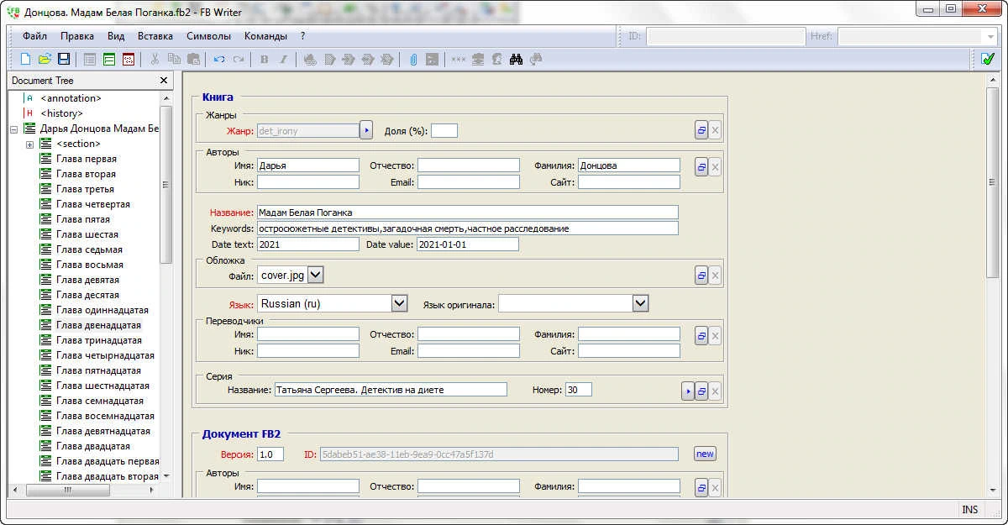
Task: Open the series picker arrow in Серия row
Action: 687,391
